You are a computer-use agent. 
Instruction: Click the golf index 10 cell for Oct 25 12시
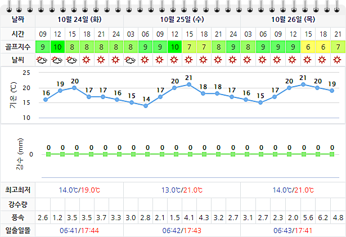174,47
